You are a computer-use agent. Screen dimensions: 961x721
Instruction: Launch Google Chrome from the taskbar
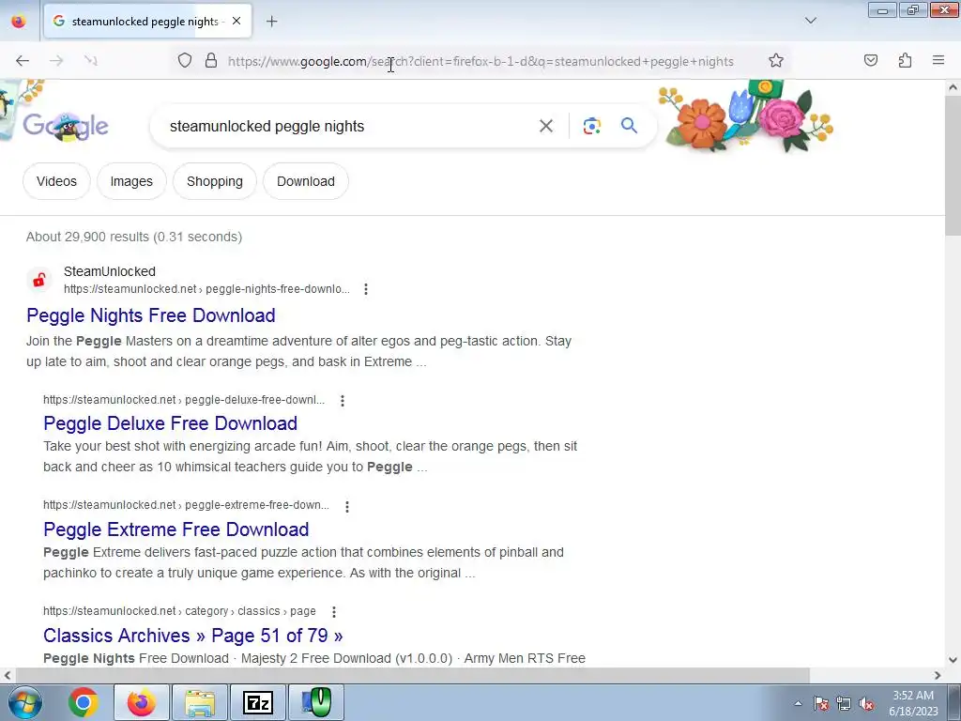[84, 702]
